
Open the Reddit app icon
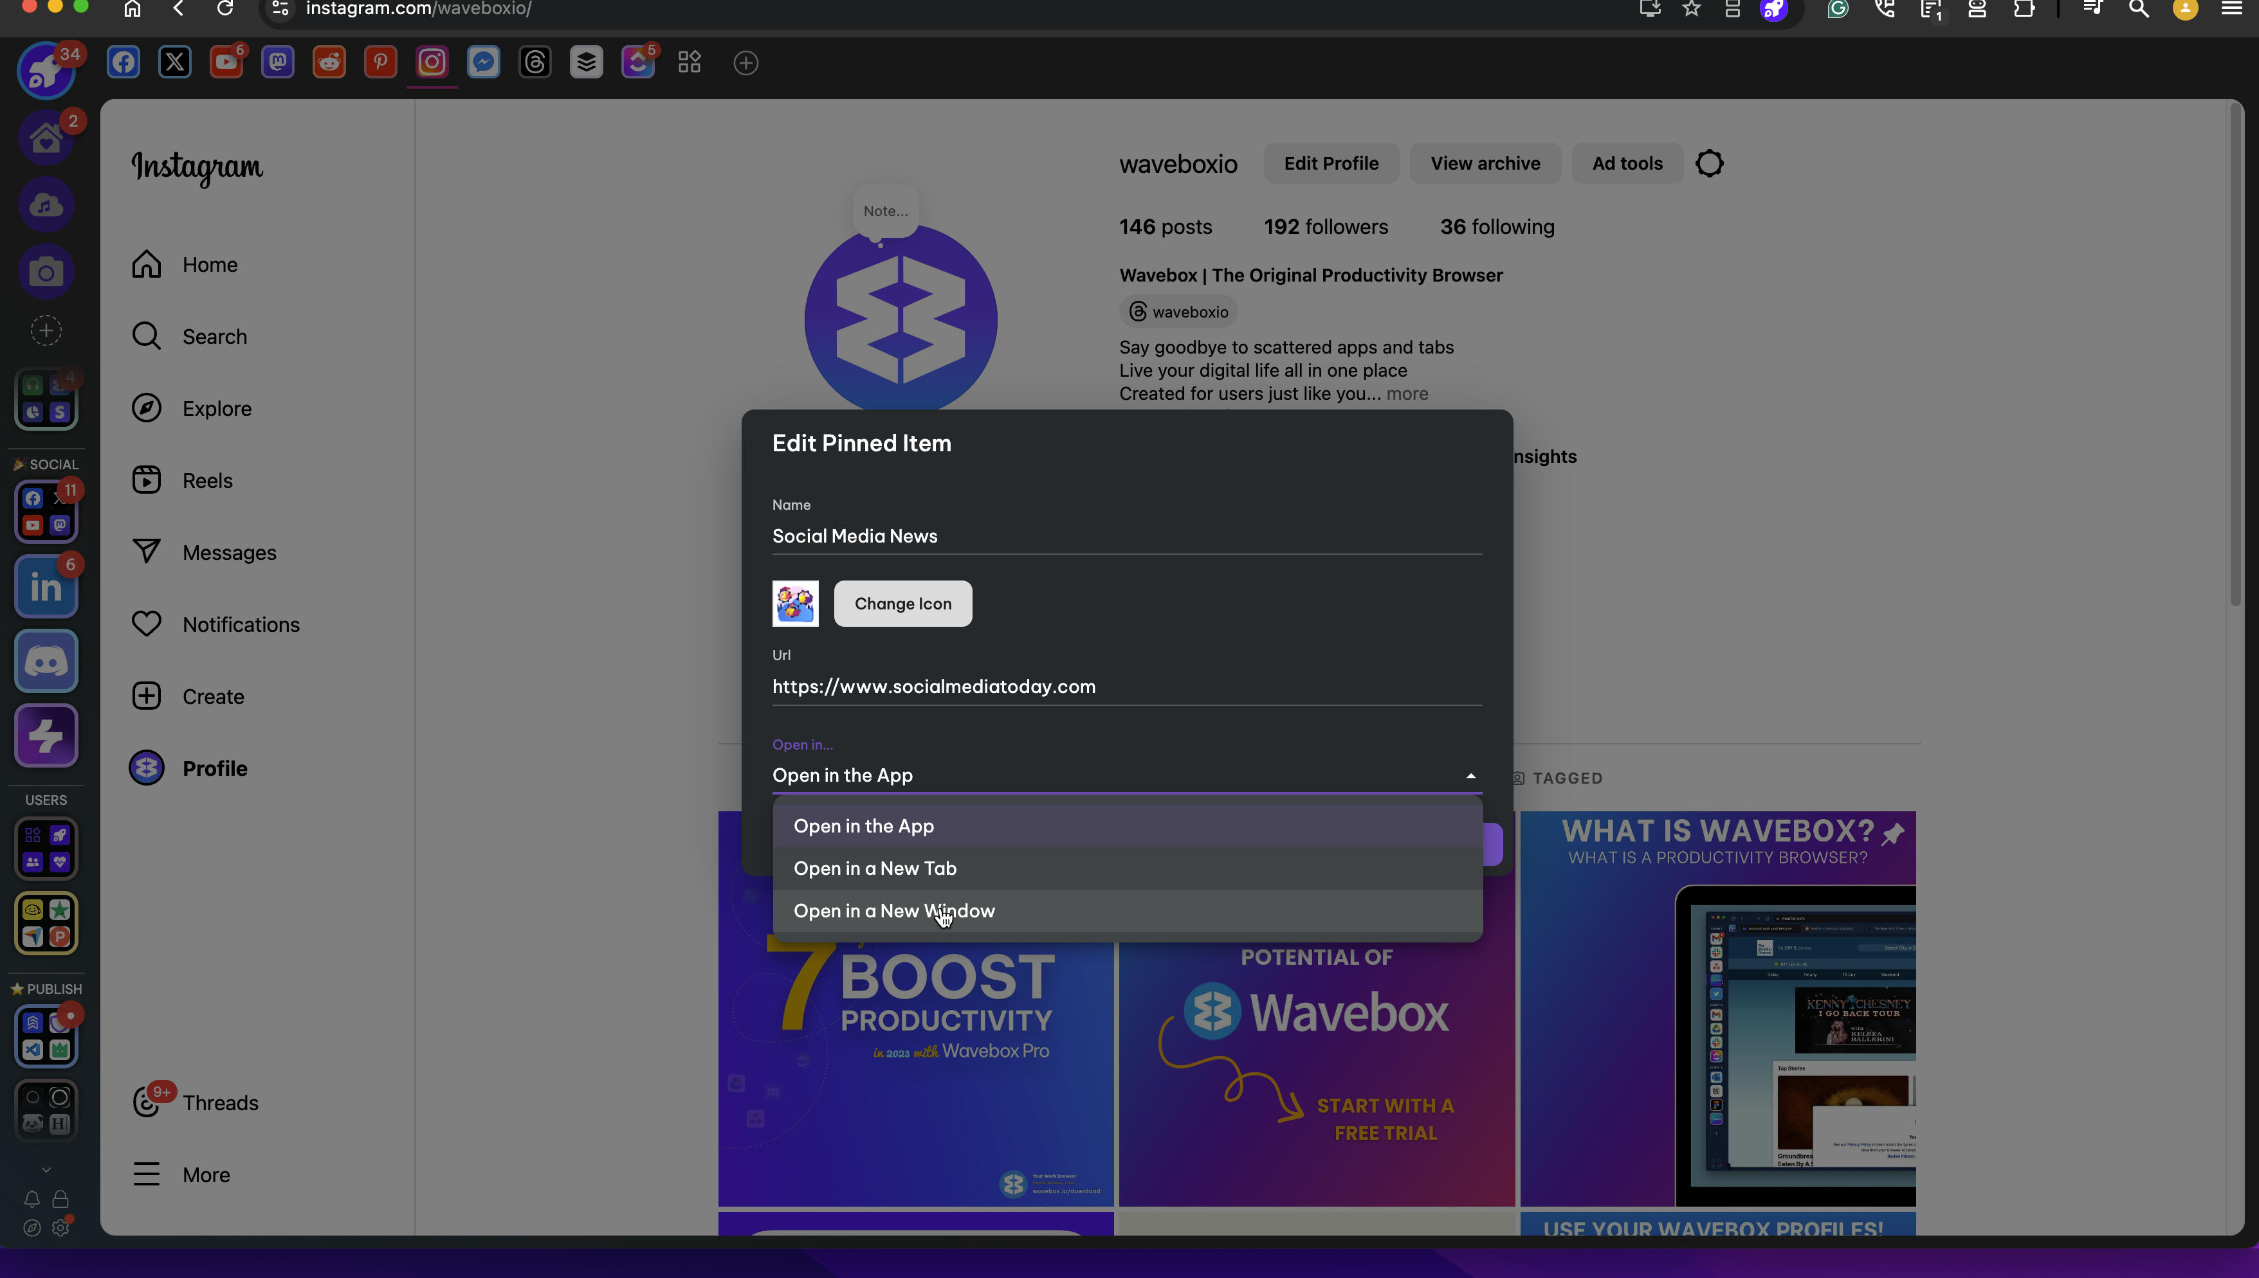point(329,62)
